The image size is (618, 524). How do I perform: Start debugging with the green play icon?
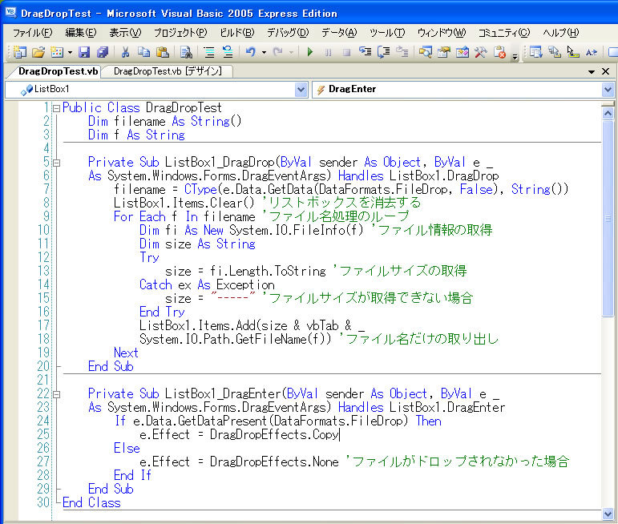[309, 52]
